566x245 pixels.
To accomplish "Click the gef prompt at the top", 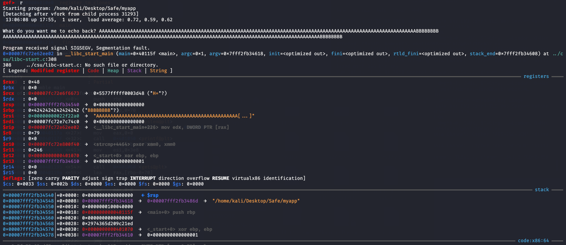I will point(8,2).
